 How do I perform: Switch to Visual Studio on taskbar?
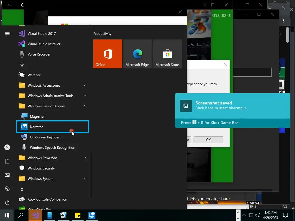pos(35,215)
